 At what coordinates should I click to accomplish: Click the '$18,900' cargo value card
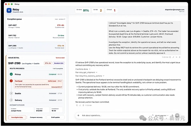[42, 110]
